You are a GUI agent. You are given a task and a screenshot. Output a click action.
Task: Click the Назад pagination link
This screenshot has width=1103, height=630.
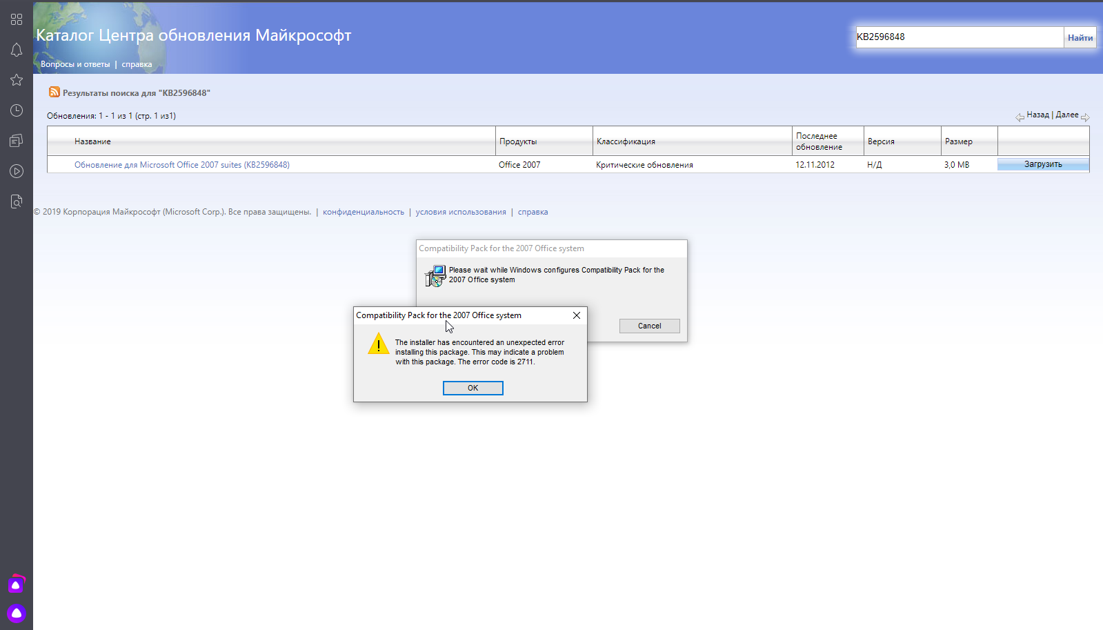pos(1037,115)
